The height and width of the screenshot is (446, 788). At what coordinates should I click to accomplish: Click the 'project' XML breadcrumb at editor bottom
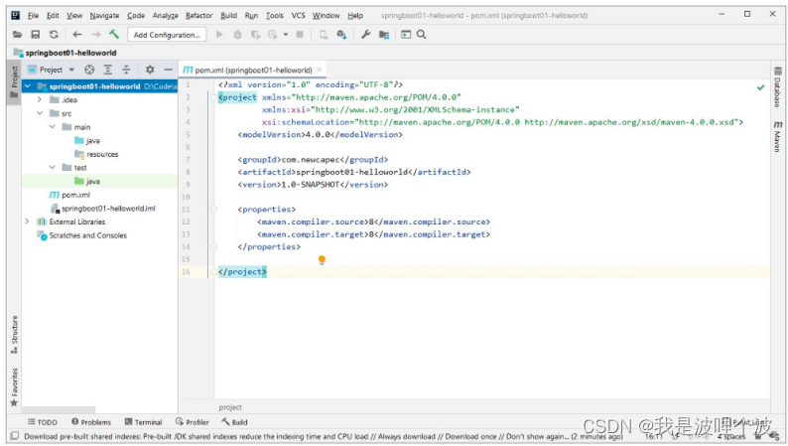(x=230, y=407)
